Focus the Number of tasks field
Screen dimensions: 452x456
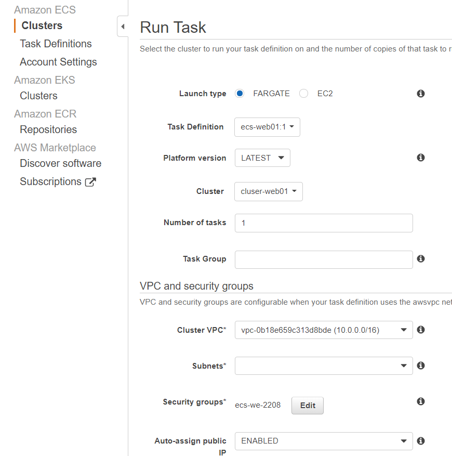point(324,223)
